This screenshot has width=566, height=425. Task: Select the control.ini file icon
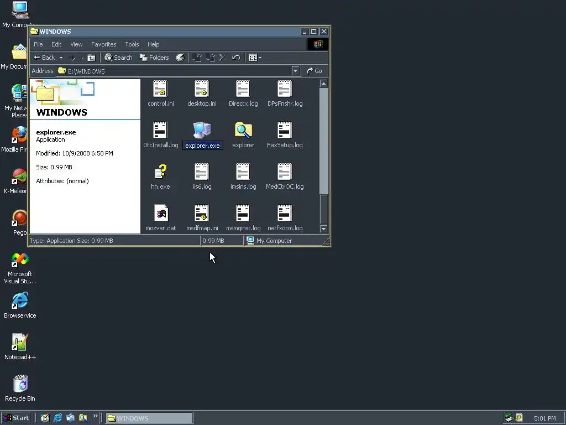coord(160,89)
